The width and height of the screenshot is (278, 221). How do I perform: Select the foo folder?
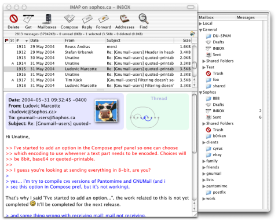point(215,80)
